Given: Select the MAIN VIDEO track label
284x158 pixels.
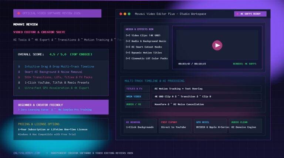Looking at the screenshot, I should pos(137,96).
